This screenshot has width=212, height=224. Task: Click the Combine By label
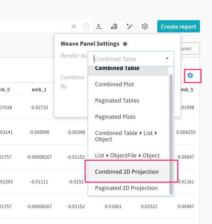click(73, 82)
